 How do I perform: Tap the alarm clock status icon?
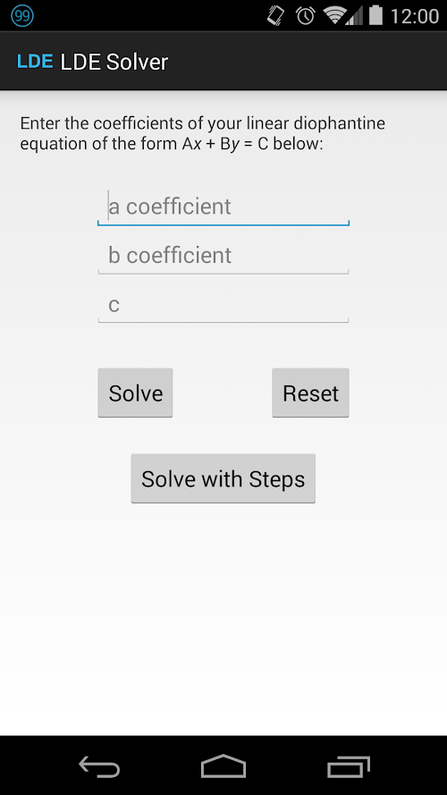coord(306,16)
